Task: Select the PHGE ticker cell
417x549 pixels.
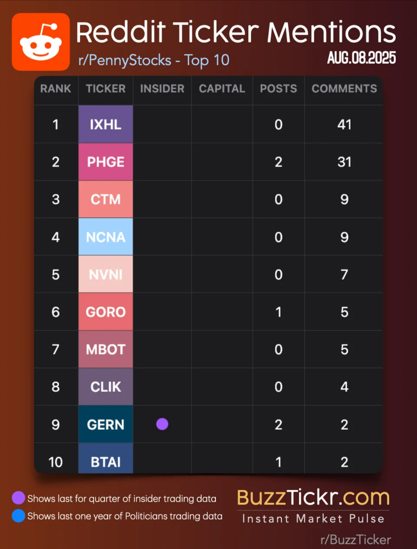Action: 106,162
